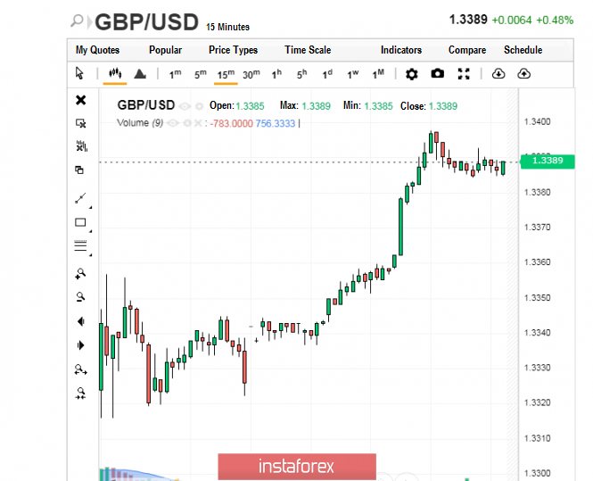Click the Volume (9) indicator label
This screenshot has width=593, height=481.
pos(140,123)
